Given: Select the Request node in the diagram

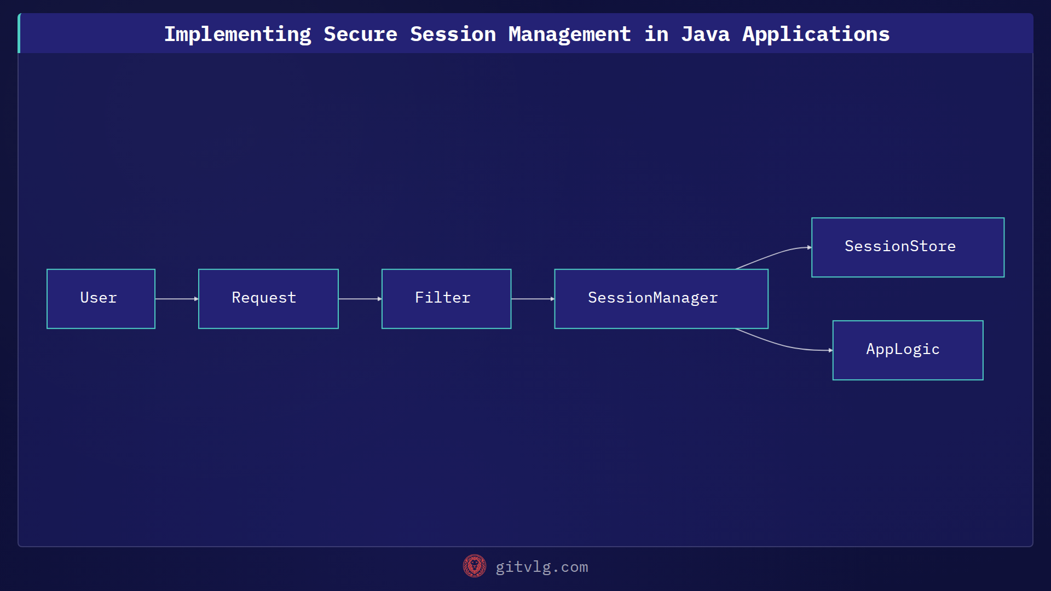Looking at the screenshot, I should click(x=268, y=299).
